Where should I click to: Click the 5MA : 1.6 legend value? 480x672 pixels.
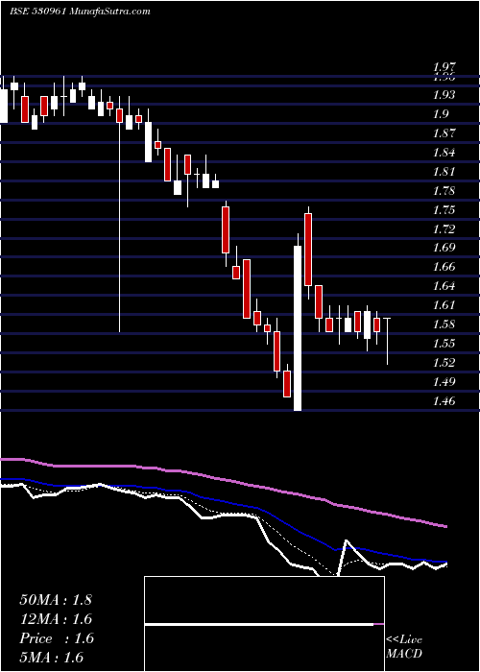click(52, 658)
